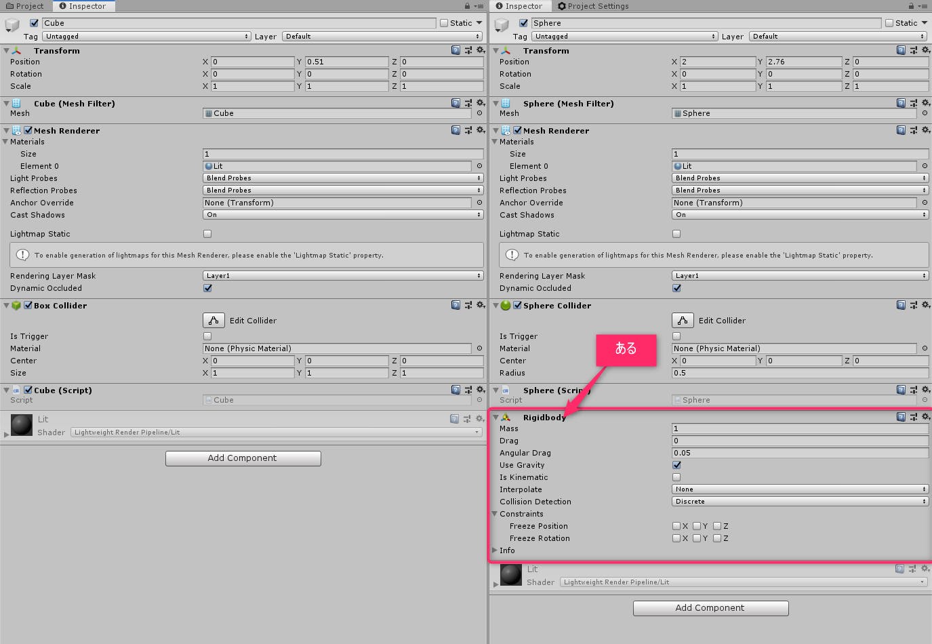Check Freeze Rotation Z on Rigidbody
The image size is (932, 644).
point(717,538)
